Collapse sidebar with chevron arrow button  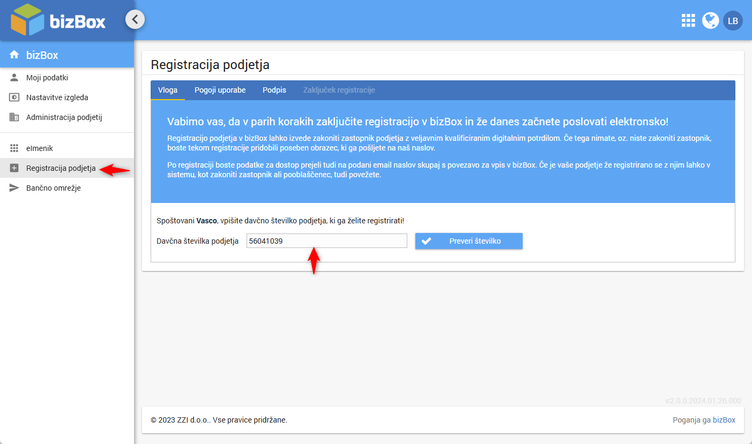point(135,20)
